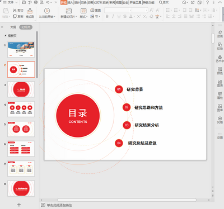Click the Cut (剪切) scissors icon

click(x=15, y=10)
